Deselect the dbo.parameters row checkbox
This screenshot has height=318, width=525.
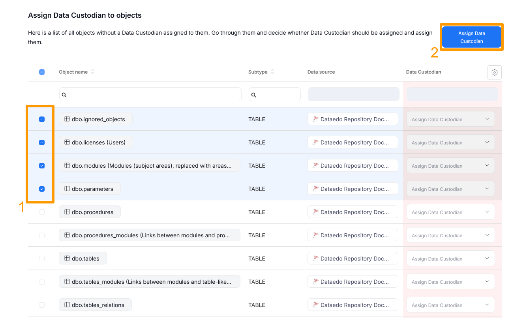[42, 189]
